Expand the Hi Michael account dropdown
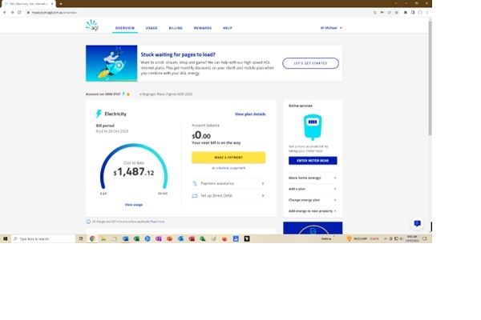Image resolution: width=481 pixels, height=320 pixels. click(331, 28)
